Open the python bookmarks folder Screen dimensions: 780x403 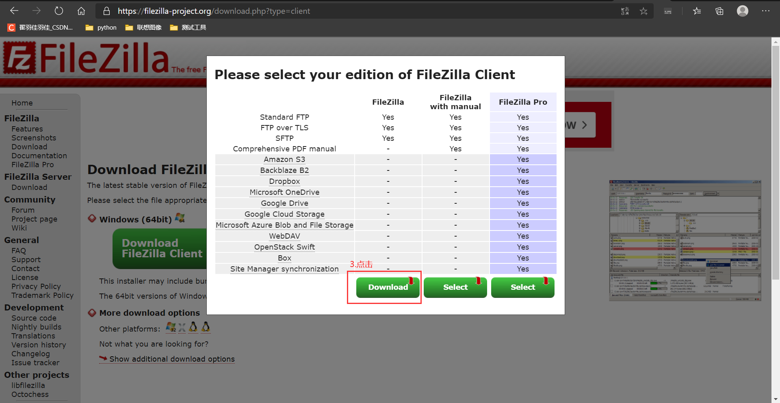(100, 27)
